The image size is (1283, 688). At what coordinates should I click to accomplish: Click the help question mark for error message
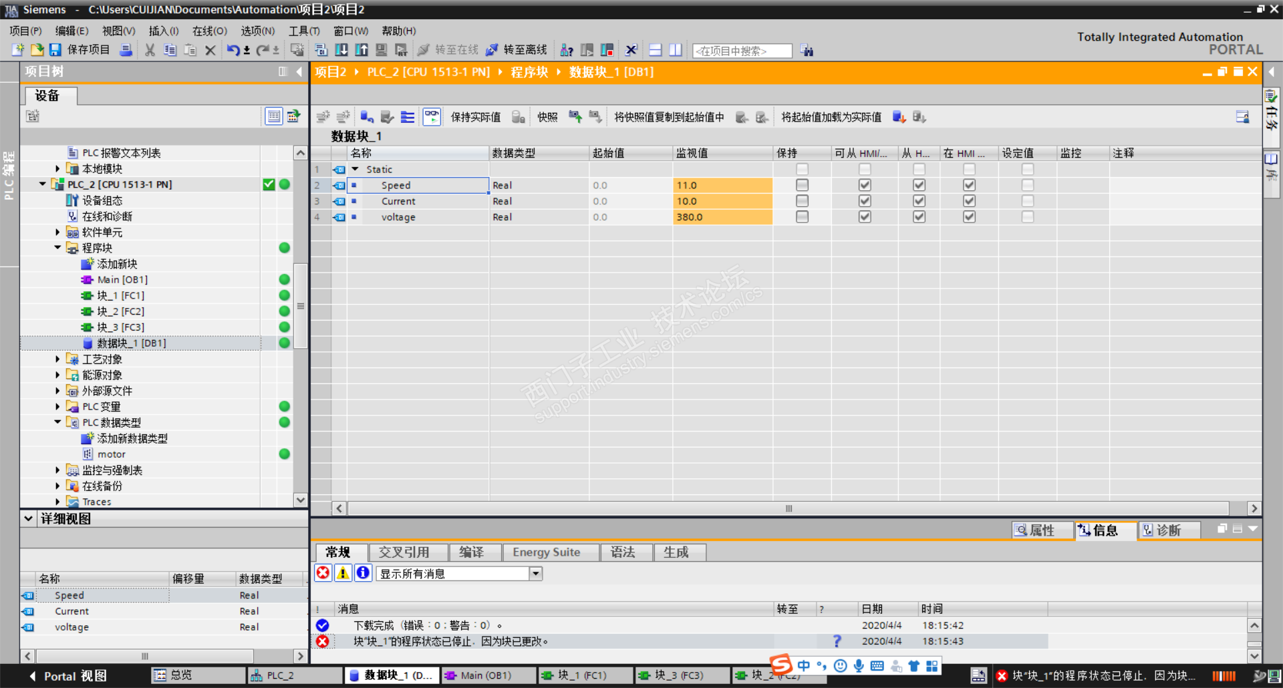click(x=837, y=641)
